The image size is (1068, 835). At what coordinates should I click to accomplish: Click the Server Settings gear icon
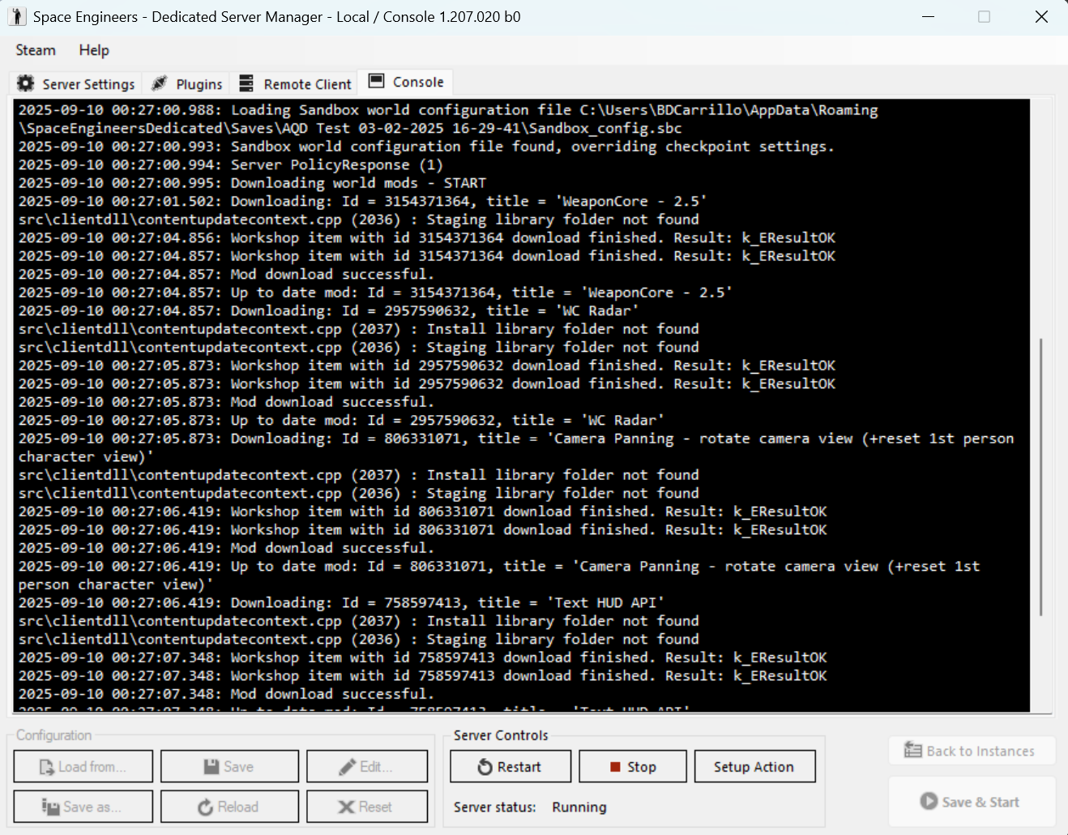tap(26, 83)
